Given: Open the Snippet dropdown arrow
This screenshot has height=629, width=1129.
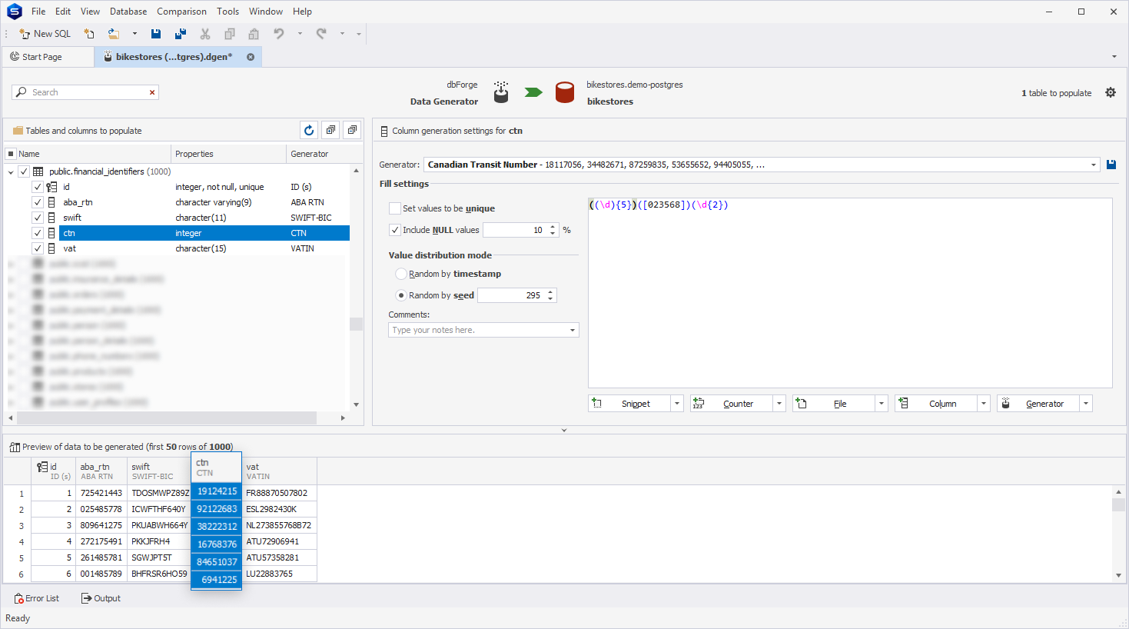Looking at the screenshot, I should (x=677, y=404).
